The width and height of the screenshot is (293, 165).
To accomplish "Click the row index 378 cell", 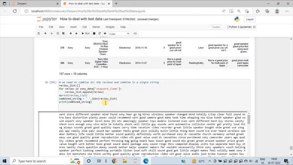I will tap(62, 48).
